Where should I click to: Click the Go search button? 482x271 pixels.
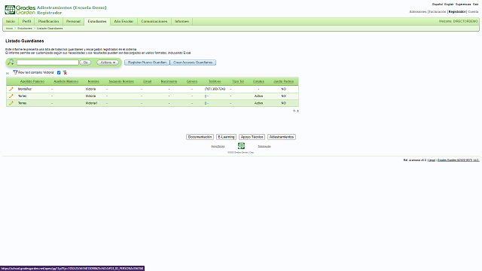85,62
